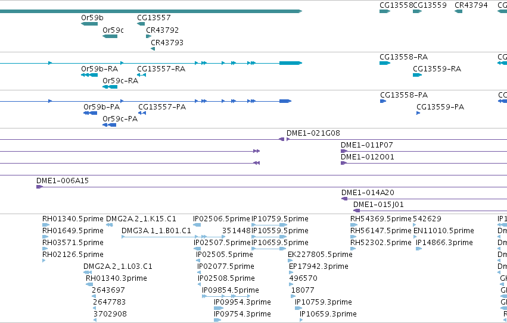The image size is (507, 323).
Task: Click the IP09754.3prime EST glyph
Action: [x=217, y=320]
